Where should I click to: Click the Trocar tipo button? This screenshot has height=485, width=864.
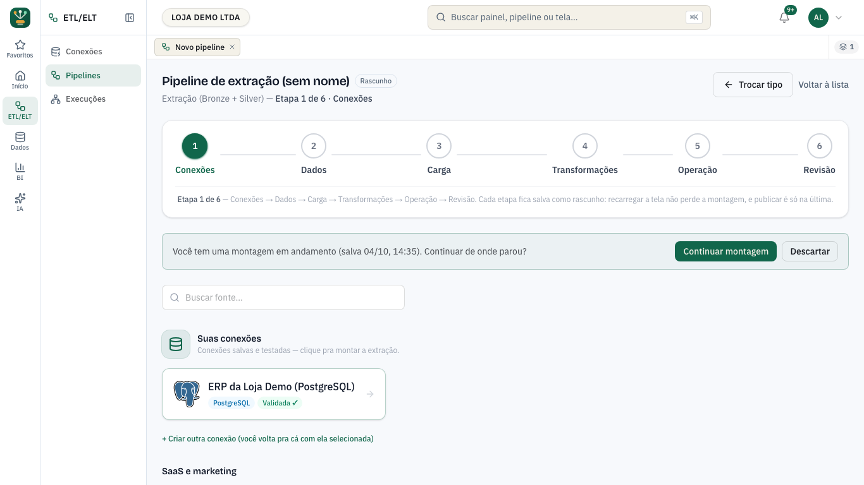[753, 85]
